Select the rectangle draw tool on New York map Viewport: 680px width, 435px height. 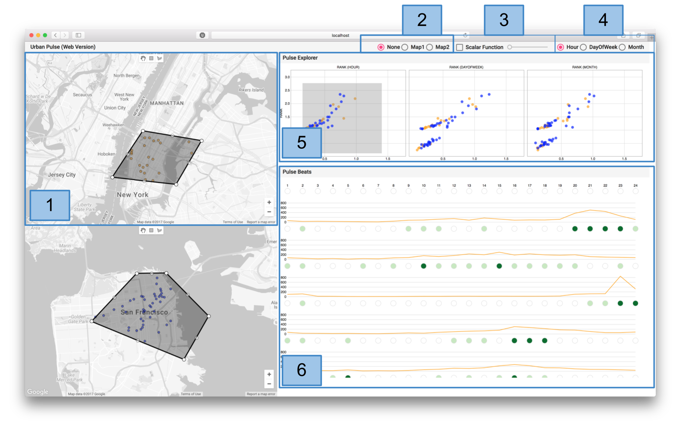pos(151,58)
